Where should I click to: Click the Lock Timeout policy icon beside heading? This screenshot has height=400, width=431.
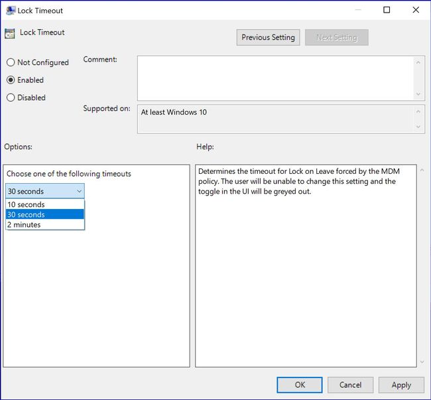pyautogui.click(x=10, y=34)
